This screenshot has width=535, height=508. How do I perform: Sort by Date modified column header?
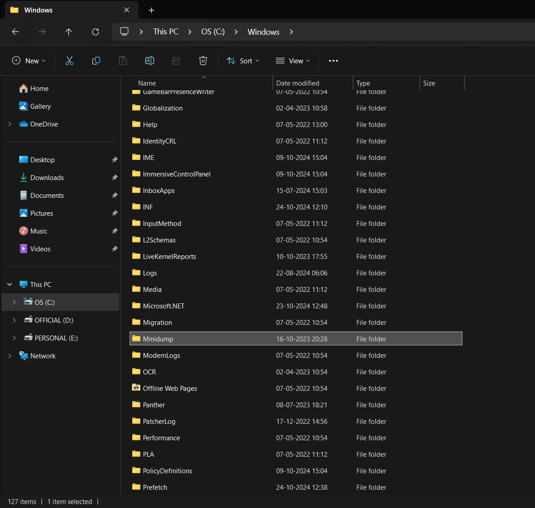tap(298, 83)
